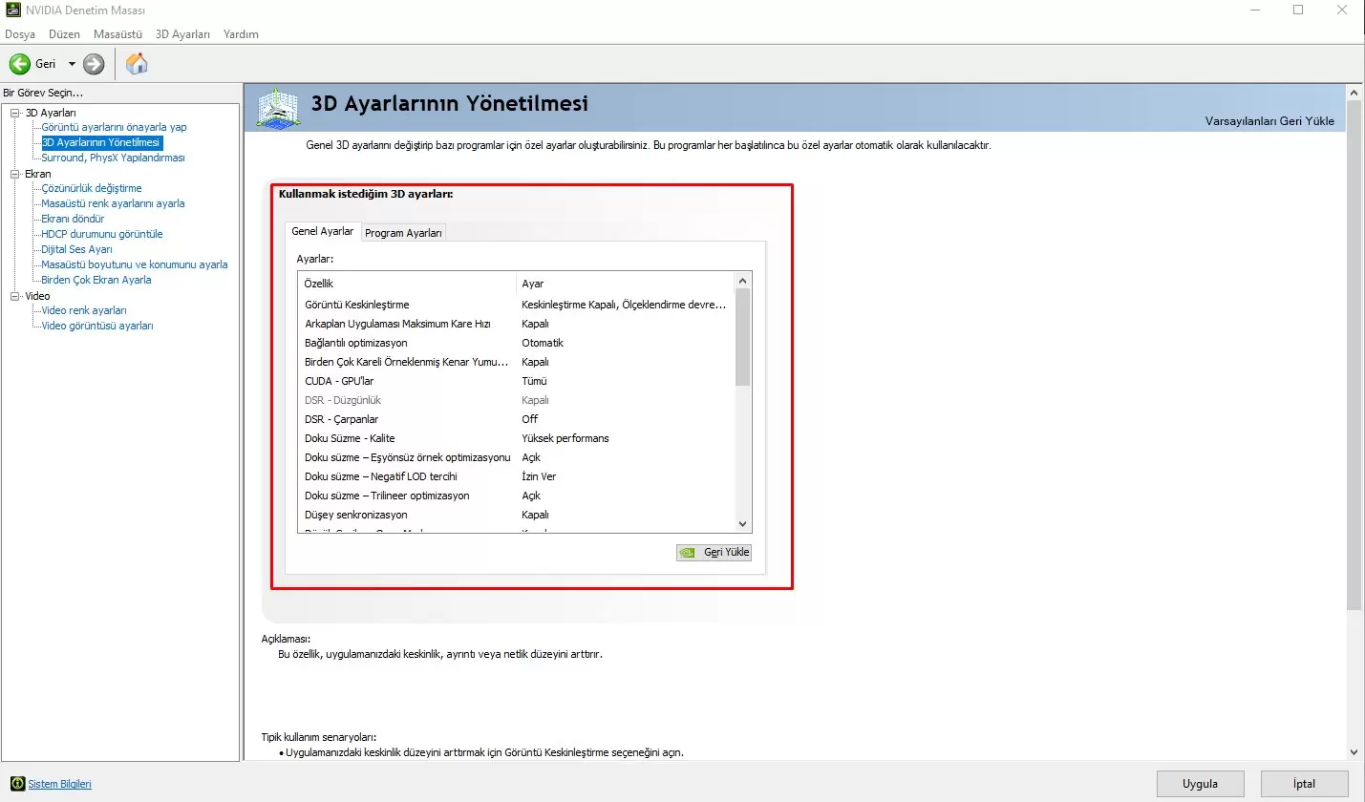Viewport: 1365px width, 802px height.
Task: Click the green Back arrow icon
Action: tap(19, 64)
